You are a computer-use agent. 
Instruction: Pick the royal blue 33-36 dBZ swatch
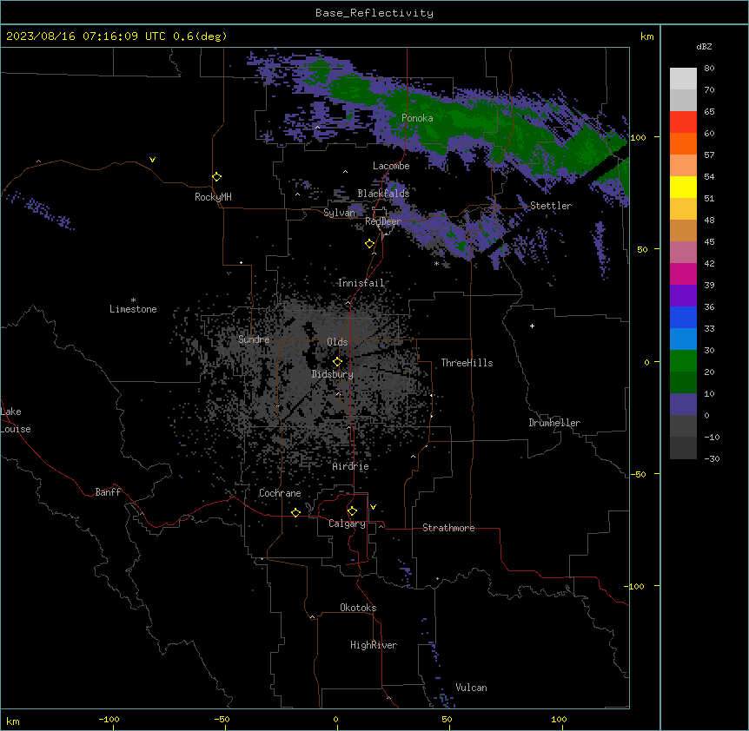pos(683,317)
